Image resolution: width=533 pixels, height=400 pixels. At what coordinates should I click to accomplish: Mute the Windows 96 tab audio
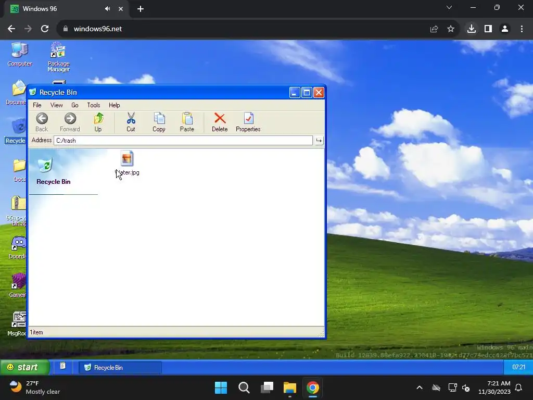[x=107, y=9]
